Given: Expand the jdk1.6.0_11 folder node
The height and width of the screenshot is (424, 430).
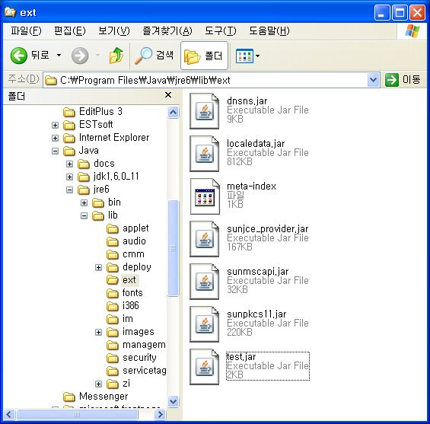Looking at the screenshot, I should 70,177.
